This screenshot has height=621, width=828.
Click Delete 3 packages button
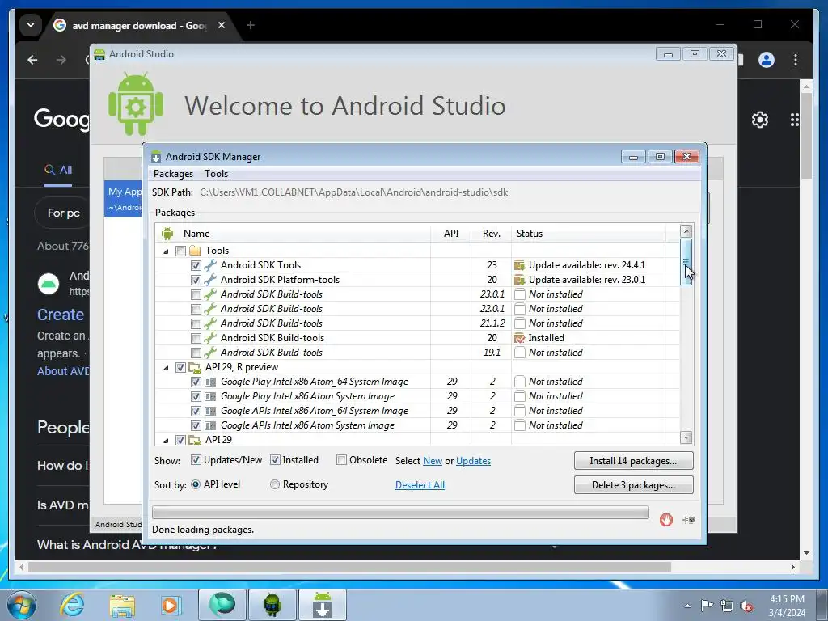point(633,485)
